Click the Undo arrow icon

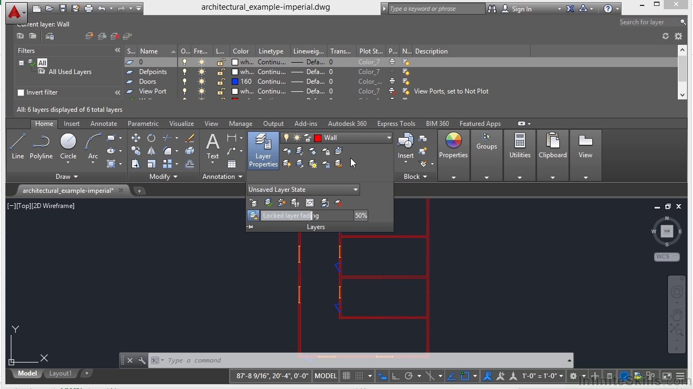coord(102,9)
